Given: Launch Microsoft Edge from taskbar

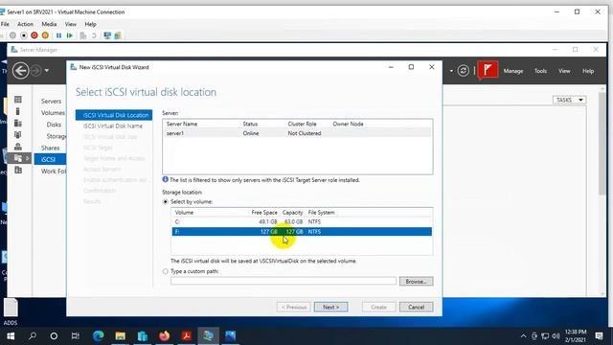Looking at the screenshot, I should 98,336.
